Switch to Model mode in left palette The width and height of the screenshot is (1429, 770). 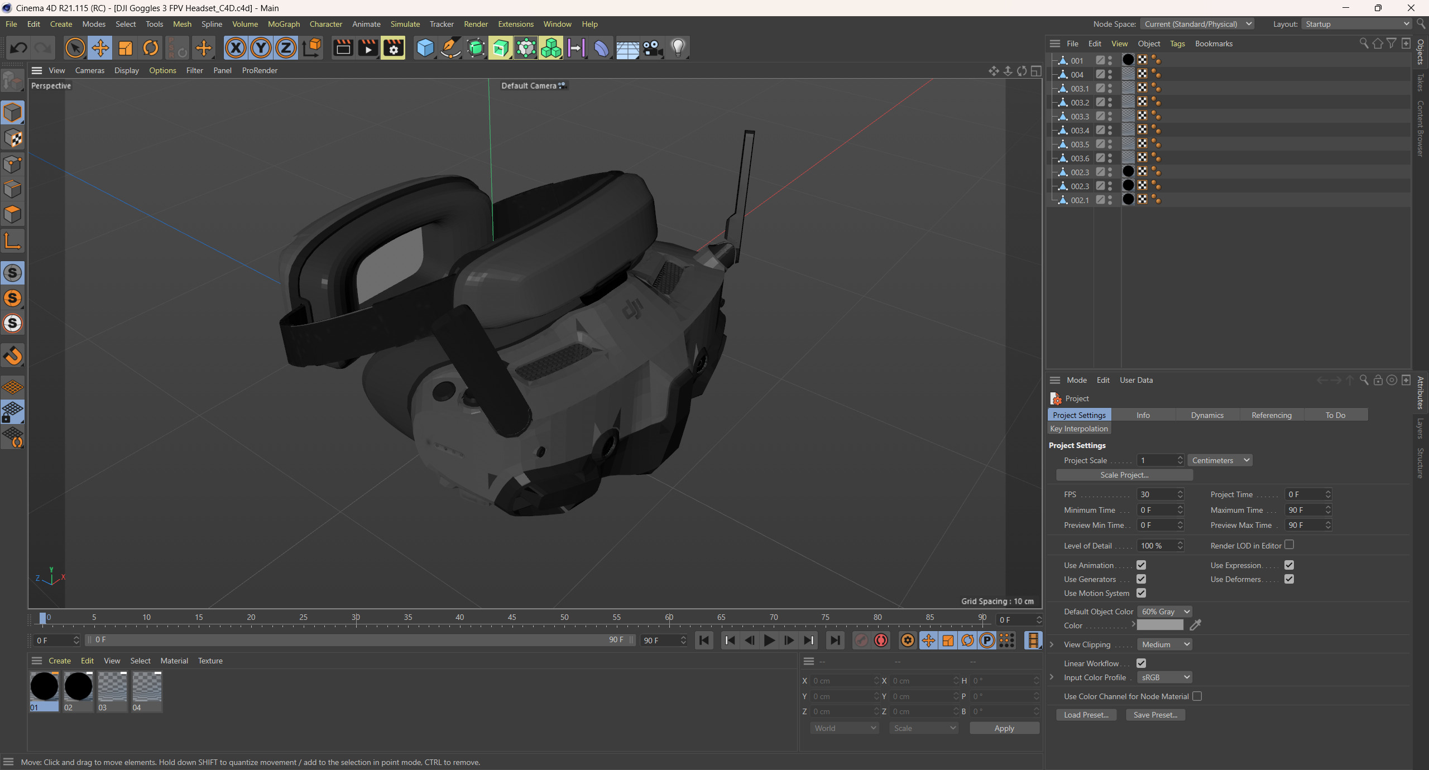pos(13,113)
